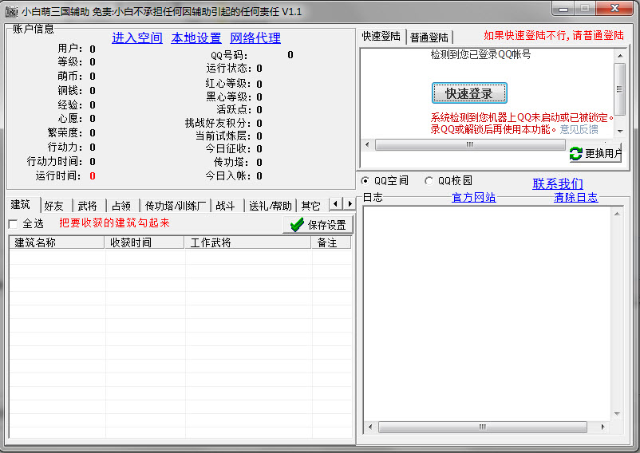Viewport: 640px width, 453px height.
Task: Click the login panel's scroll-down arrow
Action: tap(619, 129)
